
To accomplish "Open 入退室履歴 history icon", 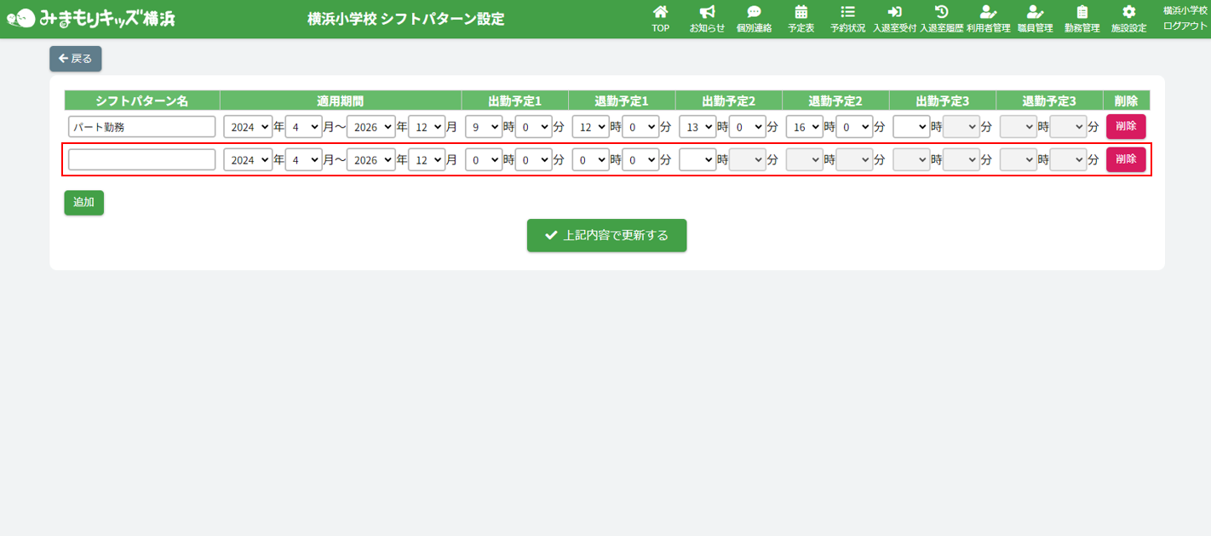I will click(x=941, y=12).
